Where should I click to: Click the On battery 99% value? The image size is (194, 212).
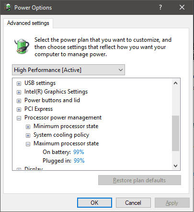click(79, 152)
